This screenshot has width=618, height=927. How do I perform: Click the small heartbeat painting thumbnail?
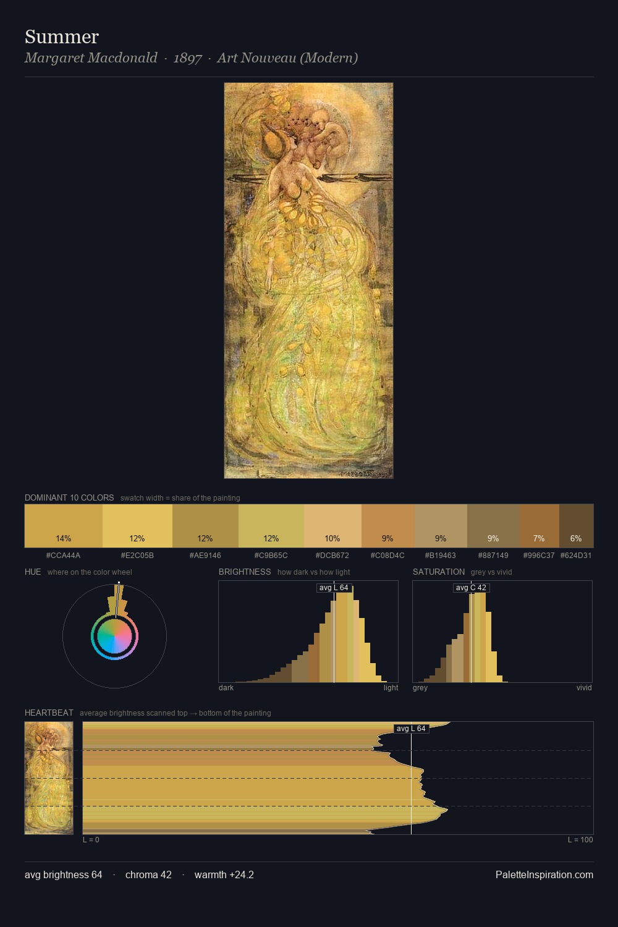click(x=49, y=778)
